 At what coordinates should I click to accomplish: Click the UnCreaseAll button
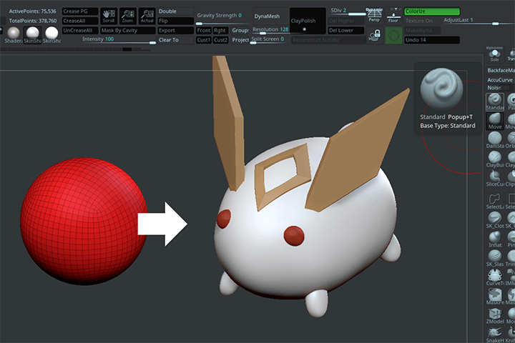(80, 30)
